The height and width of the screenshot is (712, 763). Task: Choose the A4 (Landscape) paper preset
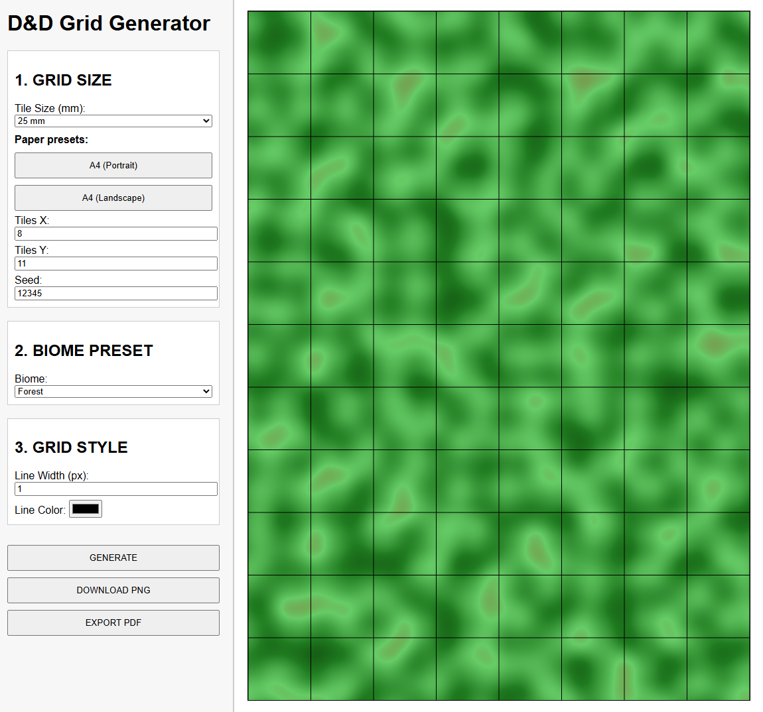[113, 198]
